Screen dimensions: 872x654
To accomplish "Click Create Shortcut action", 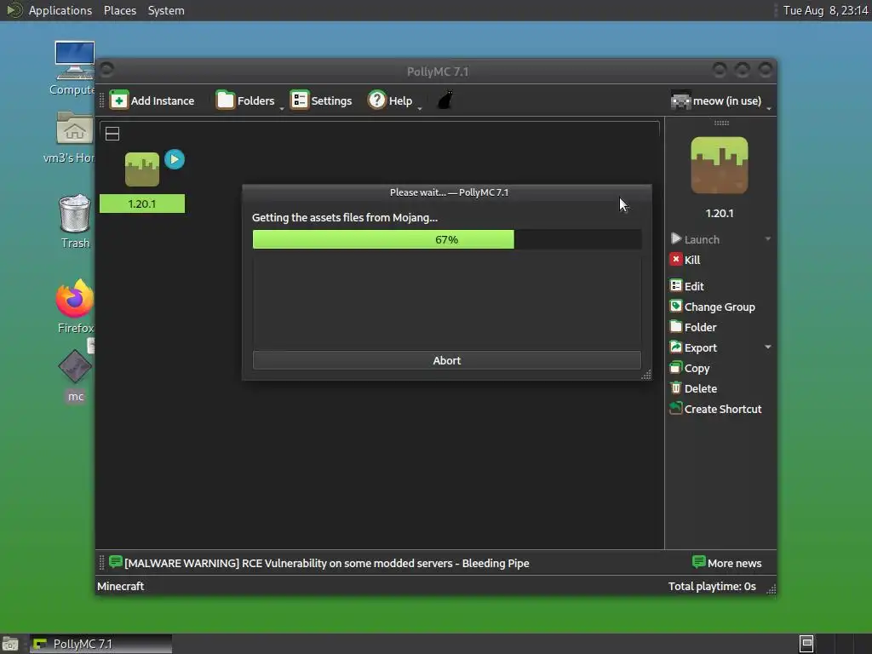I will [715, 409].
